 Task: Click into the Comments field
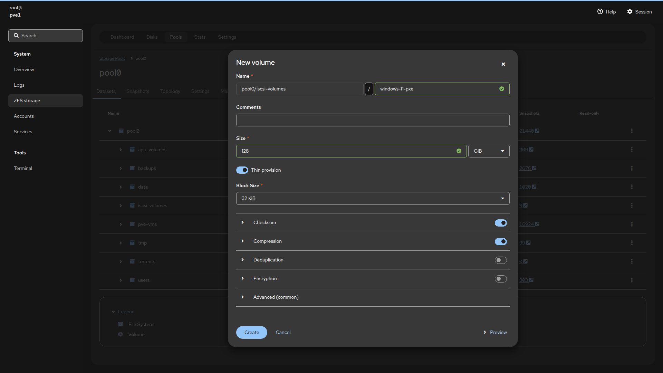373,120
